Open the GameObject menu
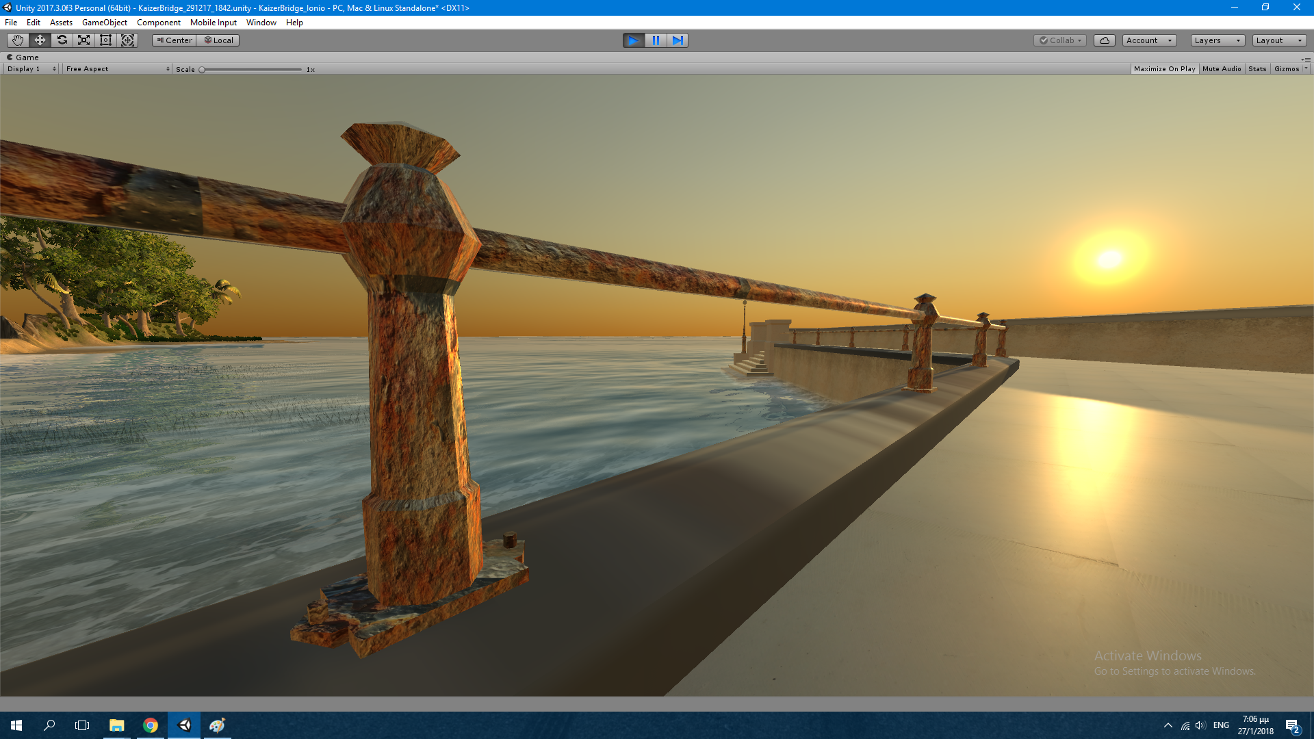This screenshot has width=1314, height=739. pos(104,23)
